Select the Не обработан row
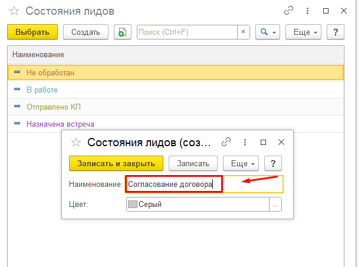The image size is (358, 267). (176, 73)
